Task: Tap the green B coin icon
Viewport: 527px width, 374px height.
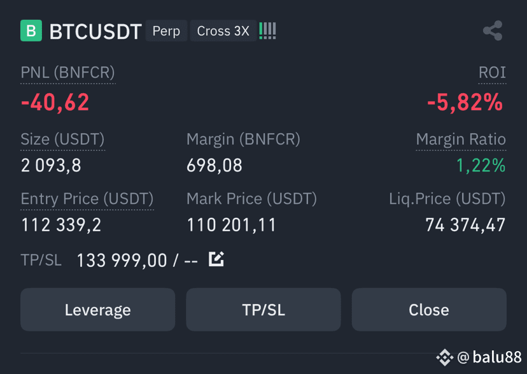Action: 31,31
